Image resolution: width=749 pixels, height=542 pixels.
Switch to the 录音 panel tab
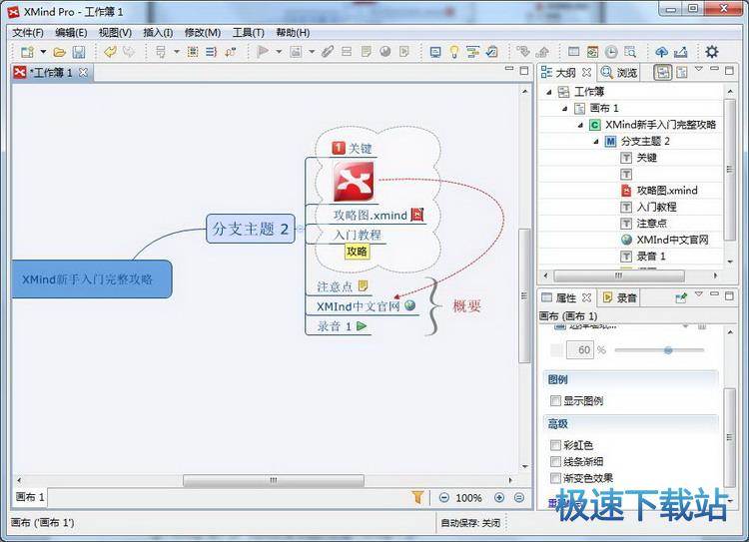(x=620, y=298)
